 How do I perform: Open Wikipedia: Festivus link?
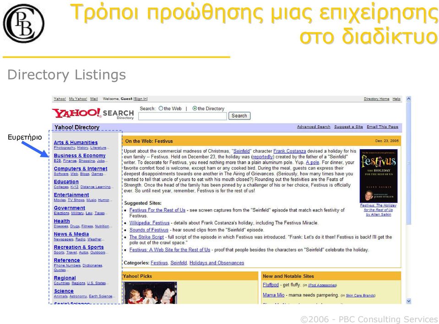tap(149, 223)
